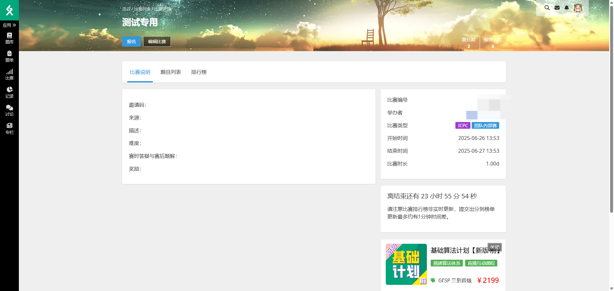Image resolution: width=614 pixels, height=291 pixels.
Task: Open 记录 from the sidebar
Action: pyautogui.click(x=9, y=92)
